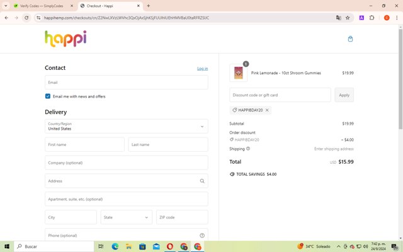The width and height of the screenshot is (403, 252).
Task: Launch Opera browser from the taskbar
Action: click(170, 246)
